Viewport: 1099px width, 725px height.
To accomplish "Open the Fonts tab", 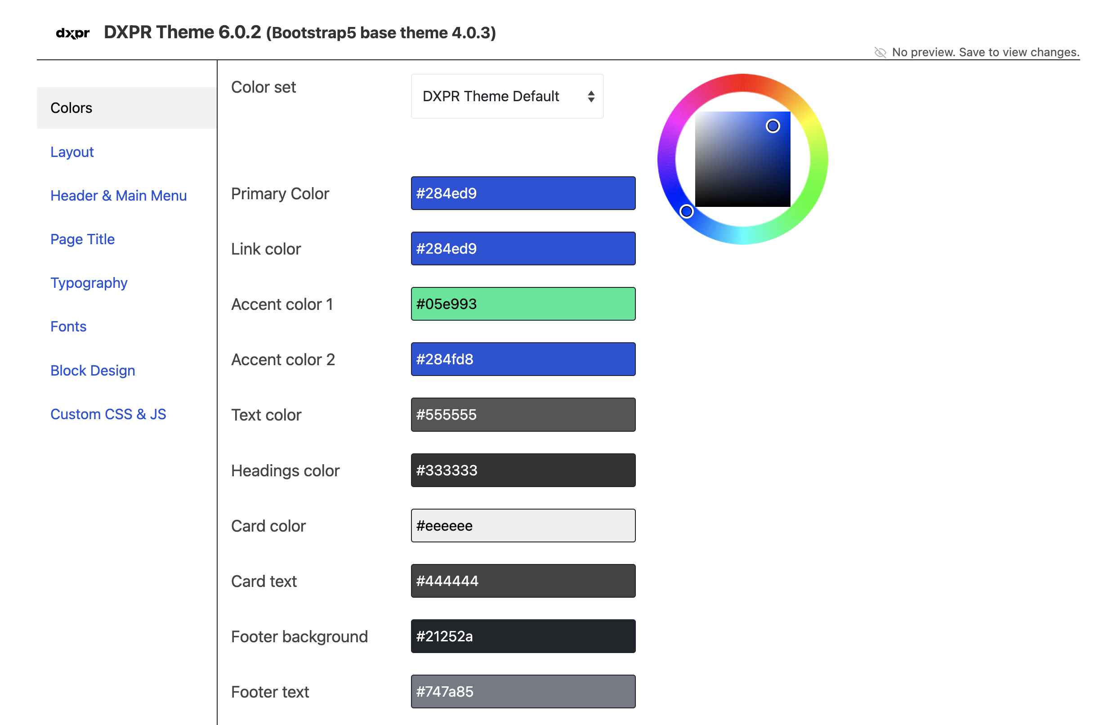I will coord(68,327).
